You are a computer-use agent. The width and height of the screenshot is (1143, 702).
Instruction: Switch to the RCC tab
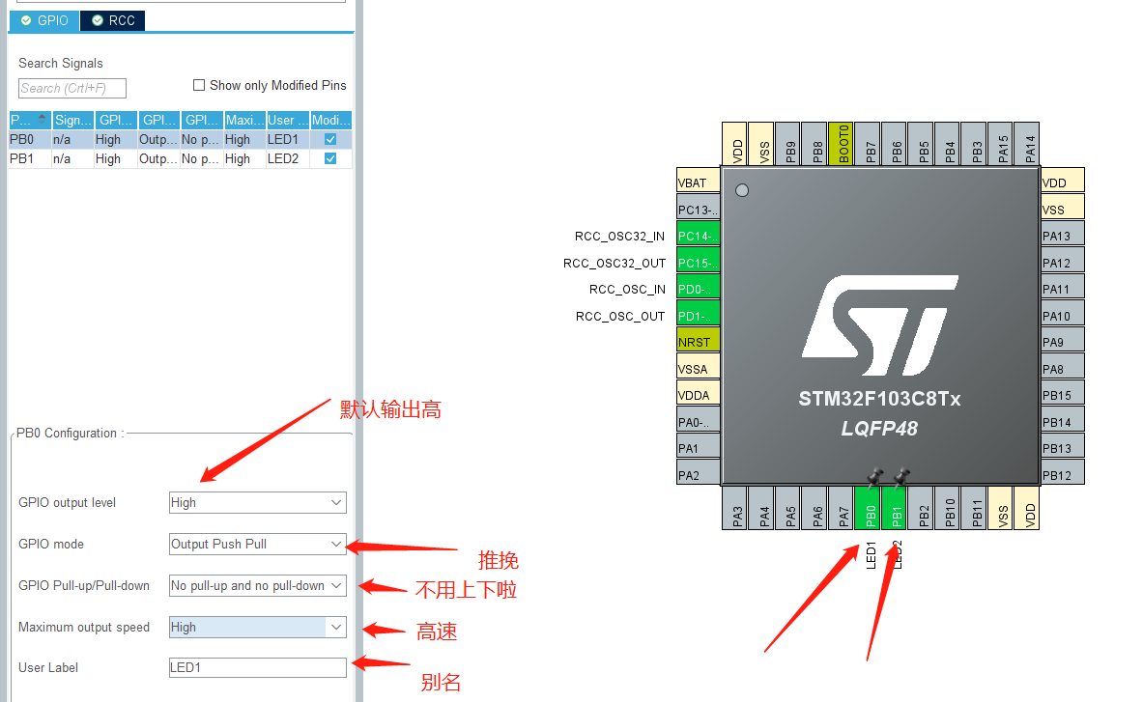point(113,20)
